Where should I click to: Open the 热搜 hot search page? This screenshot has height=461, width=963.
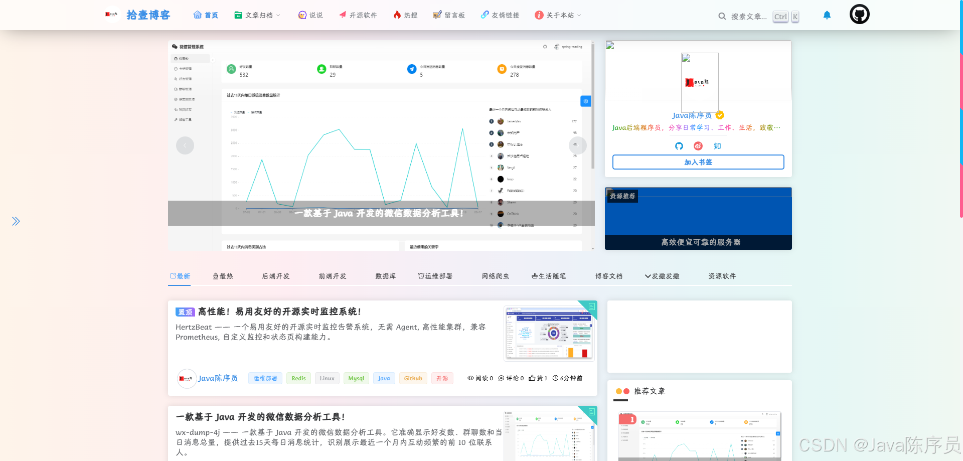tap(405, 15)
